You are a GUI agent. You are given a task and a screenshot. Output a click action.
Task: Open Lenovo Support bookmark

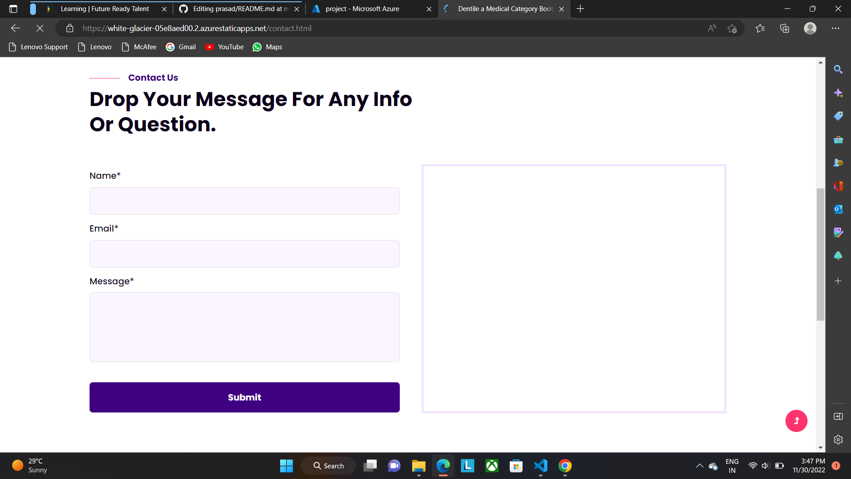pos(39,47)
